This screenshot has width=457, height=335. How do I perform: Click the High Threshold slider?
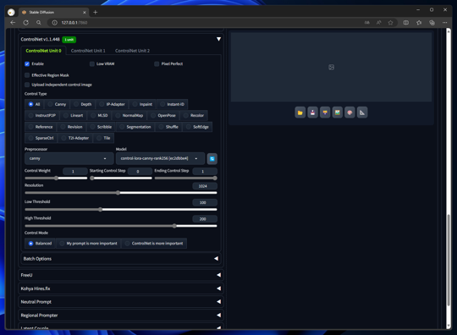point(121,226)
